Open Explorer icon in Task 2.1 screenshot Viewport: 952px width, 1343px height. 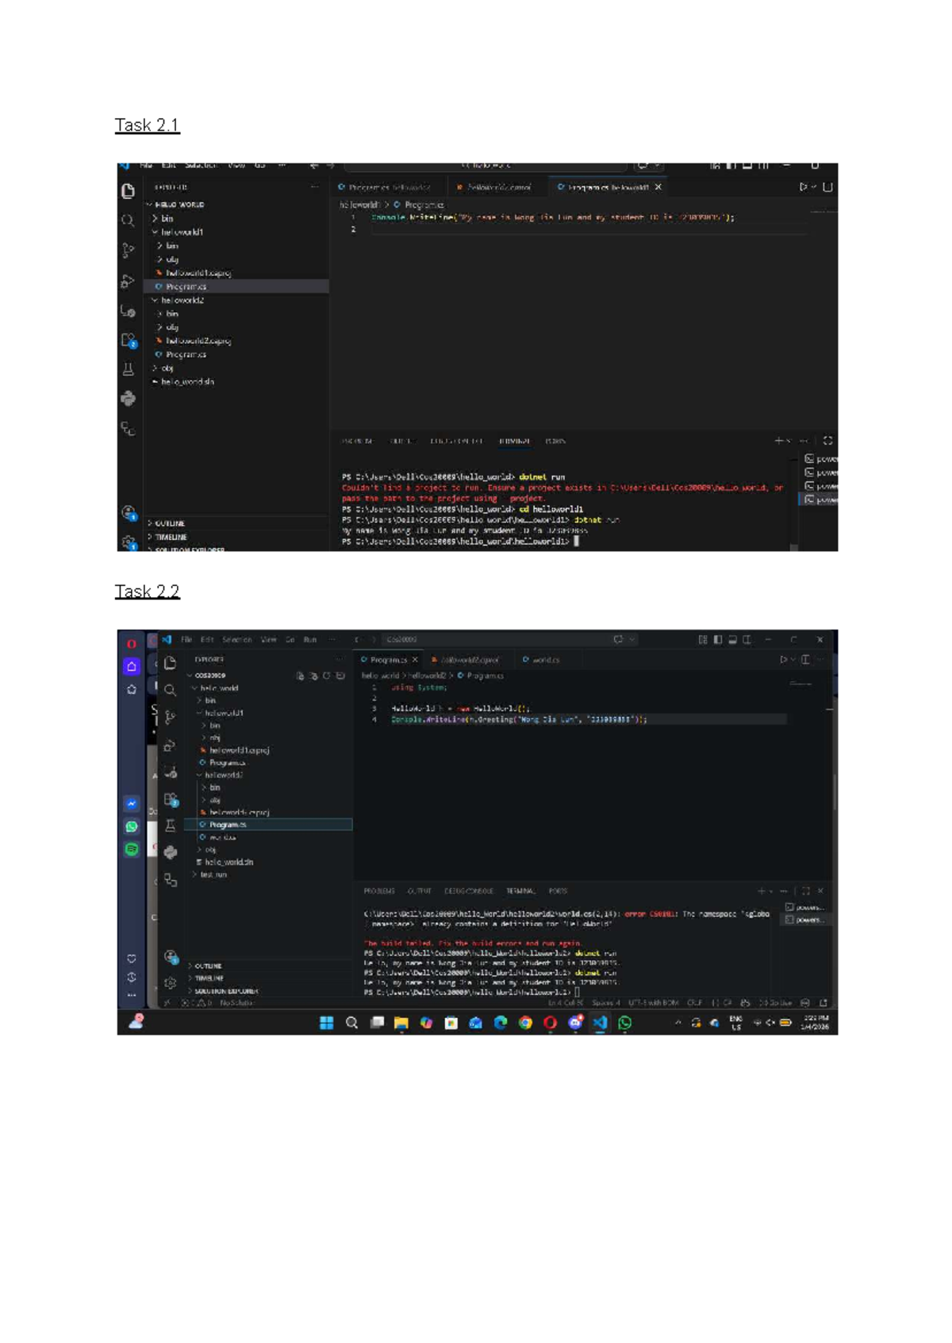[128, 191]
